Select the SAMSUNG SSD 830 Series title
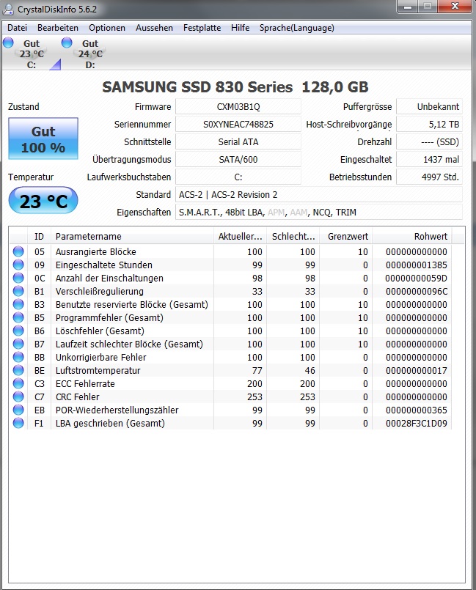 pos(235,87)
